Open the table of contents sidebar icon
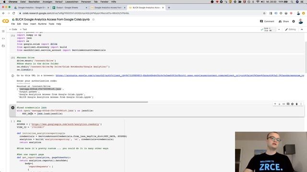Image resolution: width=307 pixels, height=172 pixels. pyautogui.click(x=3, y=31)
